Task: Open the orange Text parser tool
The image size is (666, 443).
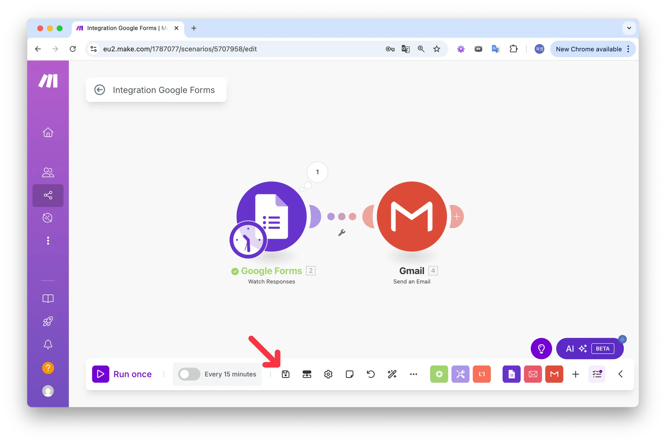Action: click(482, 374)
